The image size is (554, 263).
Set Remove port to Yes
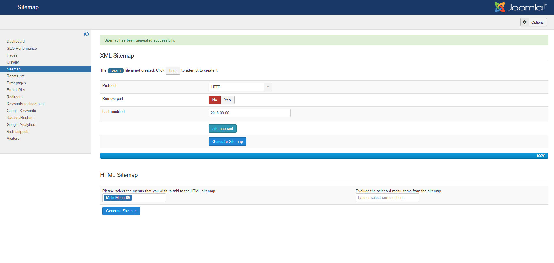228,100
